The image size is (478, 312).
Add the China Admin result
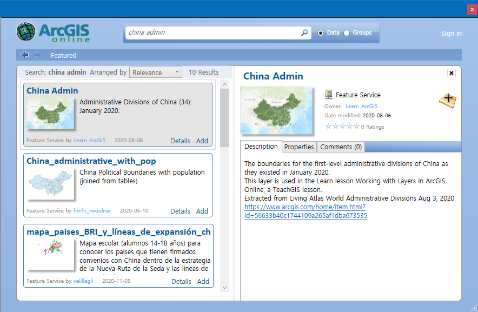[202, 141]
